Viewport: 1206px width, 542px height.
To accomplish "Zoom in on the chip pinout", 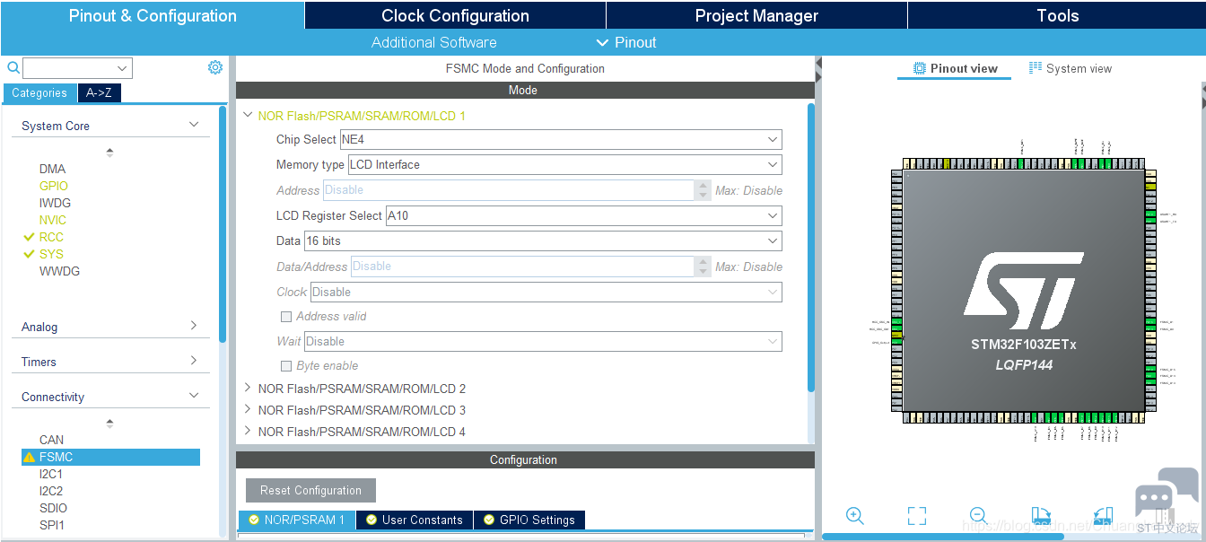I will click(854, 516).
